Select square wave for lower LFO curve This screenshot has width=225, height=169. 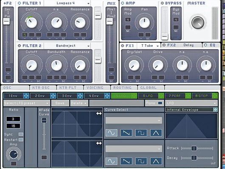pos(141,161)
